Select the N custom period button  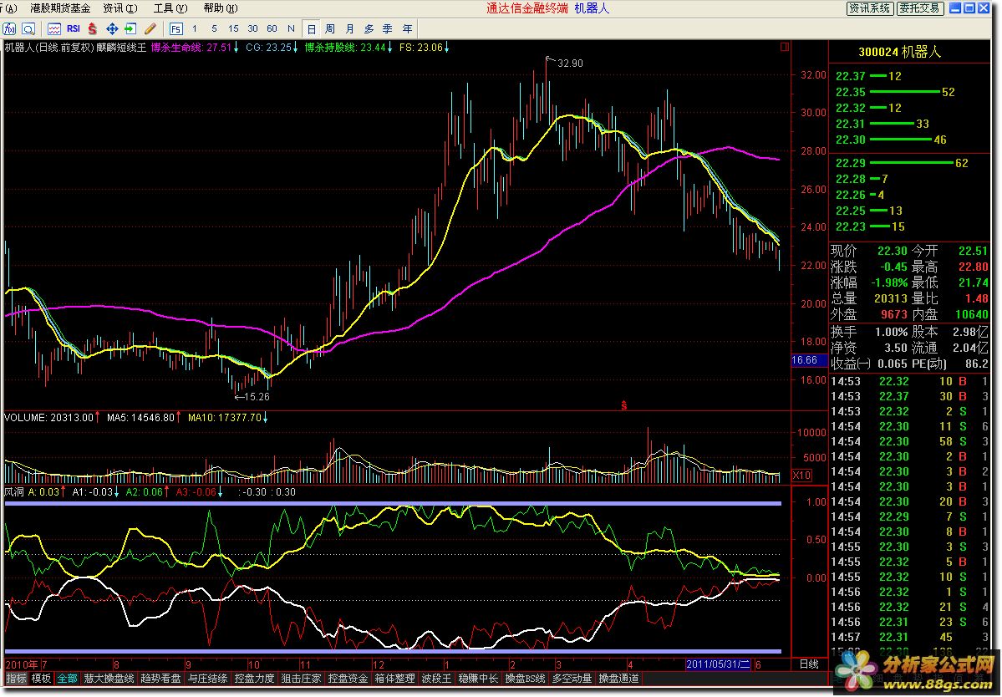tap(291, 28)
